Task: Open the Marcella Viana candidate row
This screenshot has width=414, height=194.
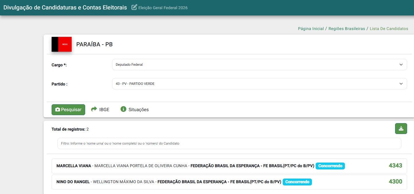Action: 229,166
